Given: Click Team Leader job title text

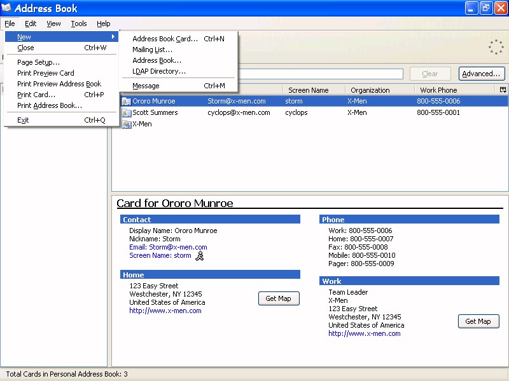Looking at the screenshot, I should pyautogui.click(x=348, y=292).
